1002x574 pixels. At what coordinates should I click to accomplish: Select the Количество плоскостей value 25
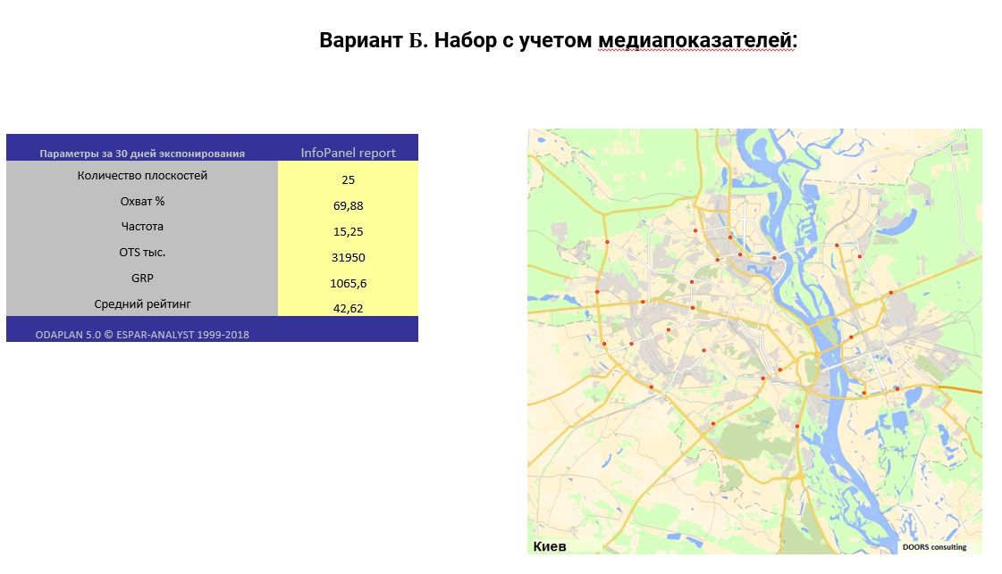tap(349, 179)
